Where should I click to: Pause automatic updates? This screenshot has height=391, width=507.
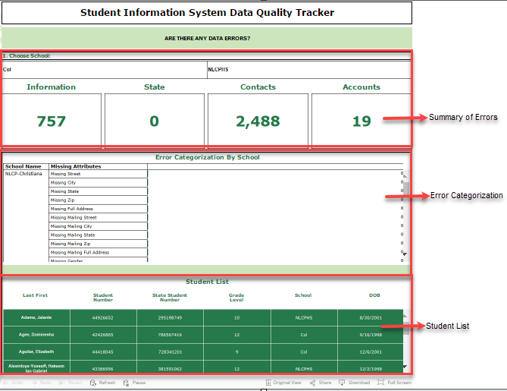(134, 383)
